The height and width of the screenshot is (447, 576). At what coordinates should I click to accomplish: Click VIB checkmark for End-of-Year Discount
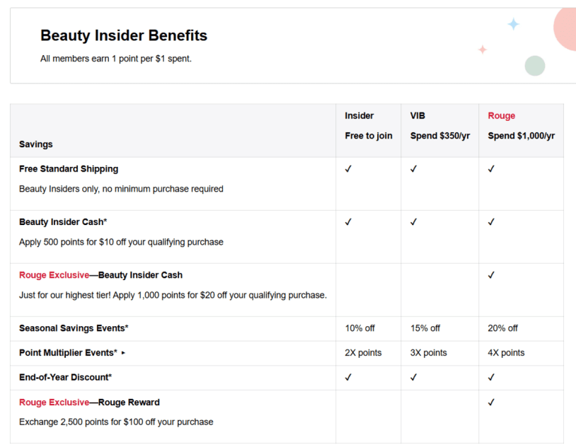413,378
